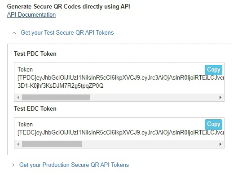238x175 pixels.
Task: Click the [TEDC] token string text
Action: click(121, 133)
